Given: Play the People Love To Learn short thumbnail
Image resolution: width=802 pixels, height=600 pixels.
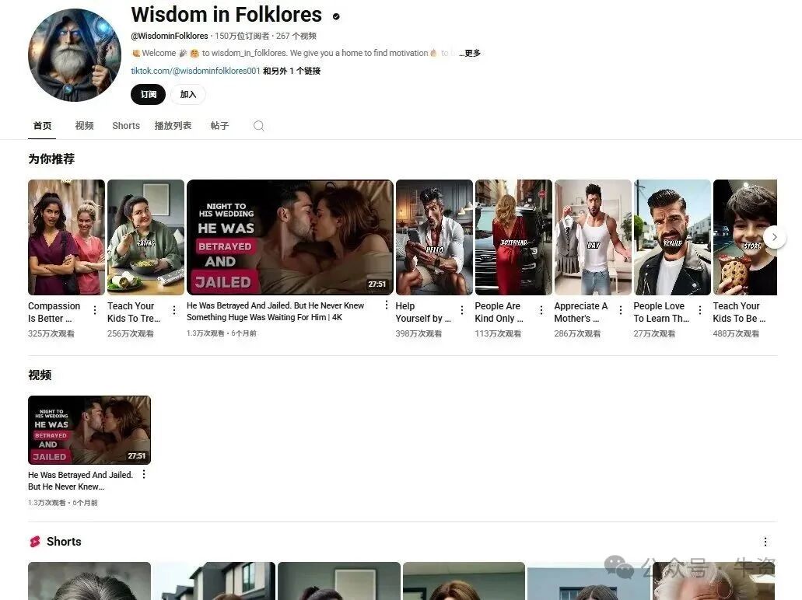Looking at the screenshot, I should [x=673, y=237].
